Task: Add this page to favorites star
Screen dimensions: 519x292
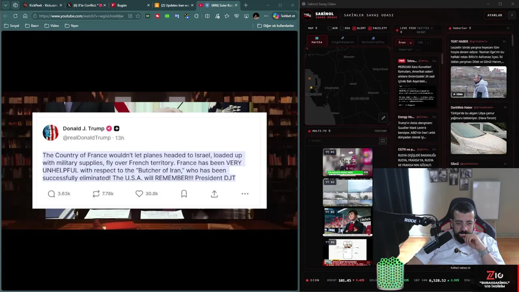Action: pos(138,16)
